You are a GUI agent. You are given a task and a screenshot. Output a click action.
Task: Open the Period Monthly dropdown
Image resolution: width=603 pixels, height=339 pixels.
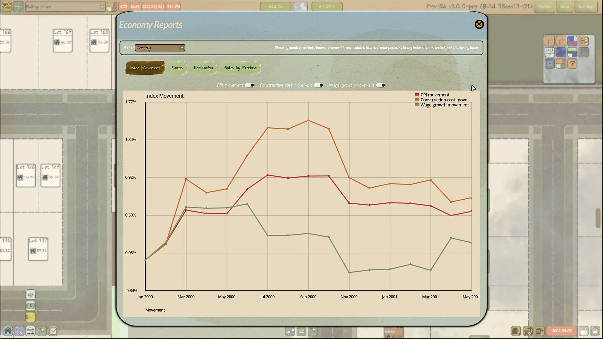(x=160, y=48)
